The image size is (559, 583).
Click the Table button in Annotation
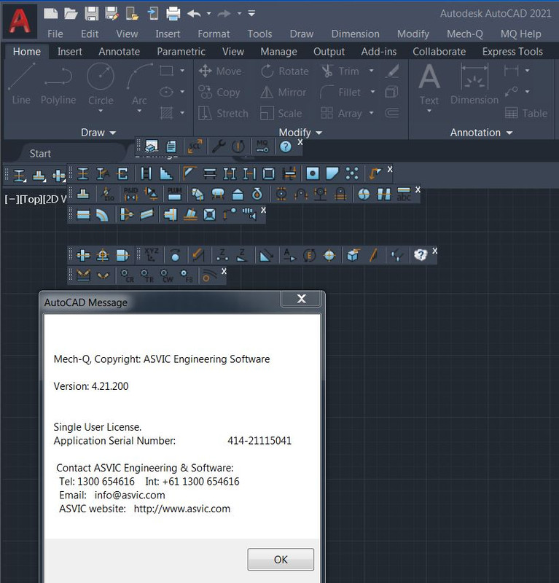(x=526, y=113)
